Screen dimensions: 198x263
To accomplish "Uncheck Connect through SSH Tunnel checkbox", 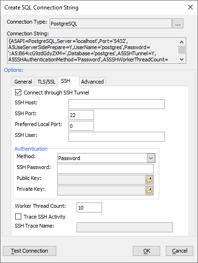I will [x=18, y=93].
